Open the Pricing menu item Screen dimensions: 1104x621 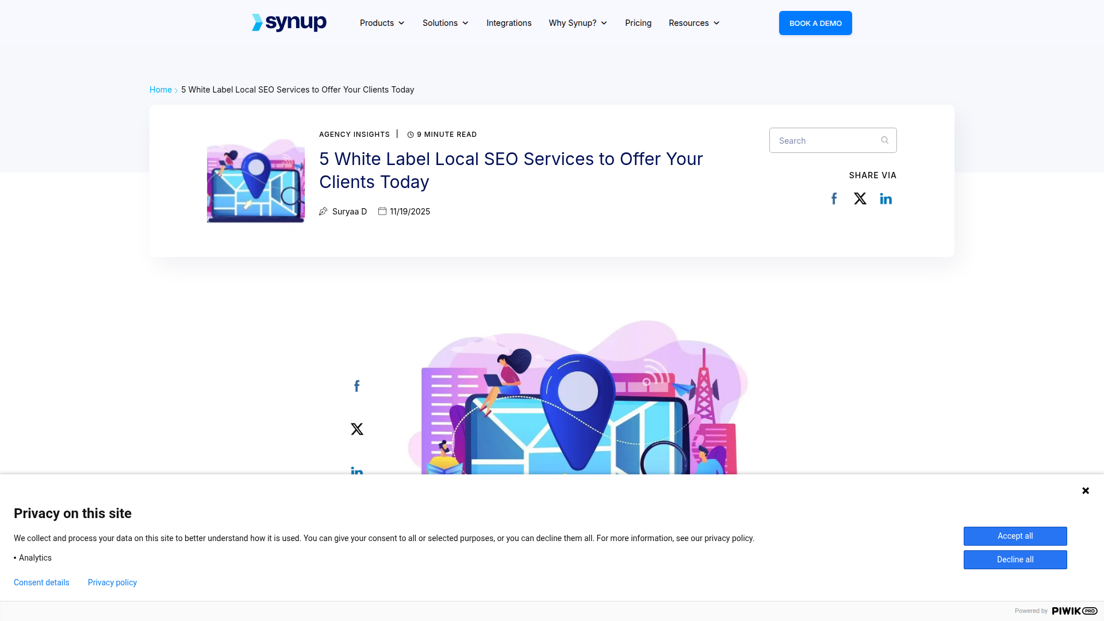click(x=638, y=23)
